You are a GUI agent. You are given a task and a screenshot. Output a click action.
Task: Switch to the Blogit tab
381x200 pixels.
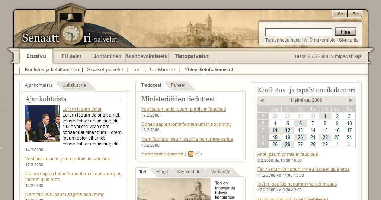162,172
